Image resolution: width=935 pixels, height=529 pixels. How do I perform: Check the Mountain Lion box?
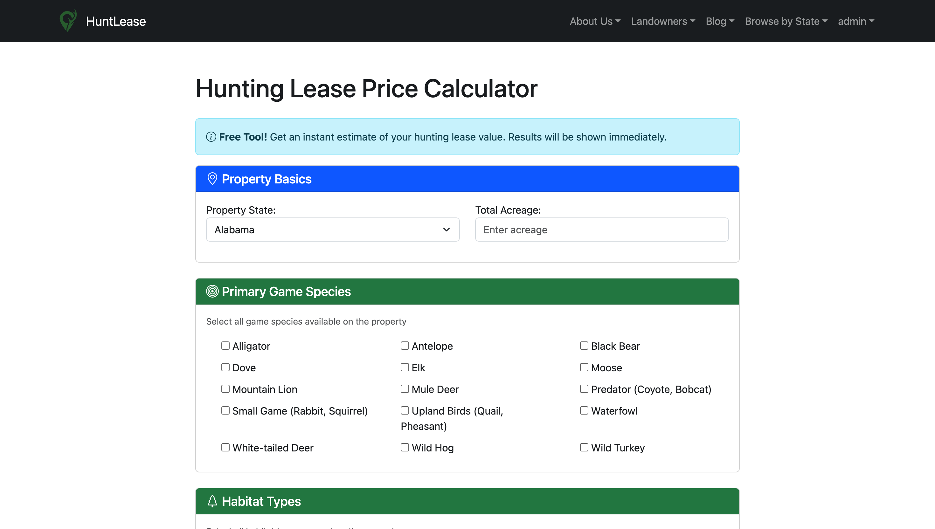[x=225, y=389]
